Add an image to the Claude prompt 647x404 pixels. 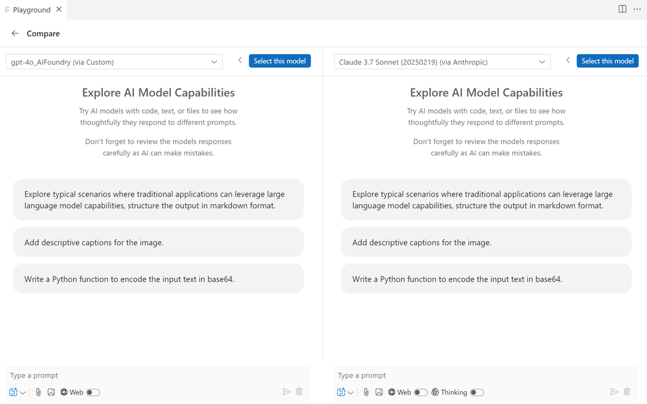click(x=379, y=392)
